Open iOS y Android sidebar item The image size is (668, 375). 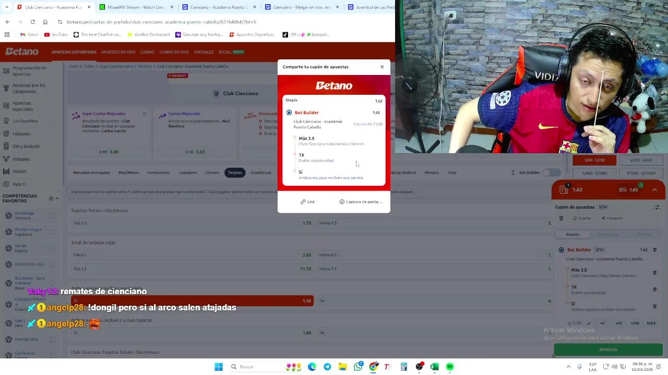click(x=26, y=146)
